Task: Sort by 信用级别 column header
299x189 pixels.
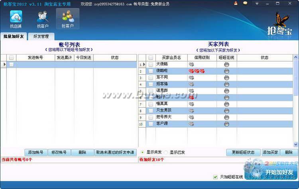Action: 202,57
